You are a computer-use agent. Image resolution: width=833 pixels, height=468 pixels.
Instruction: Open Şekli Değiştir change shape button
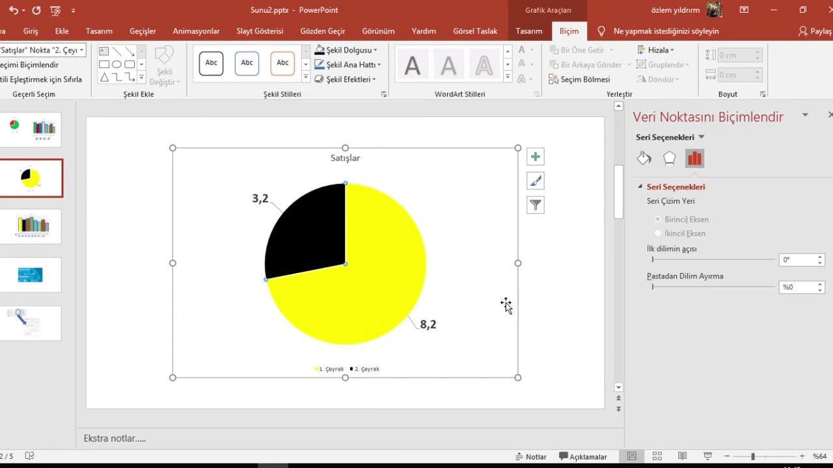165,66
